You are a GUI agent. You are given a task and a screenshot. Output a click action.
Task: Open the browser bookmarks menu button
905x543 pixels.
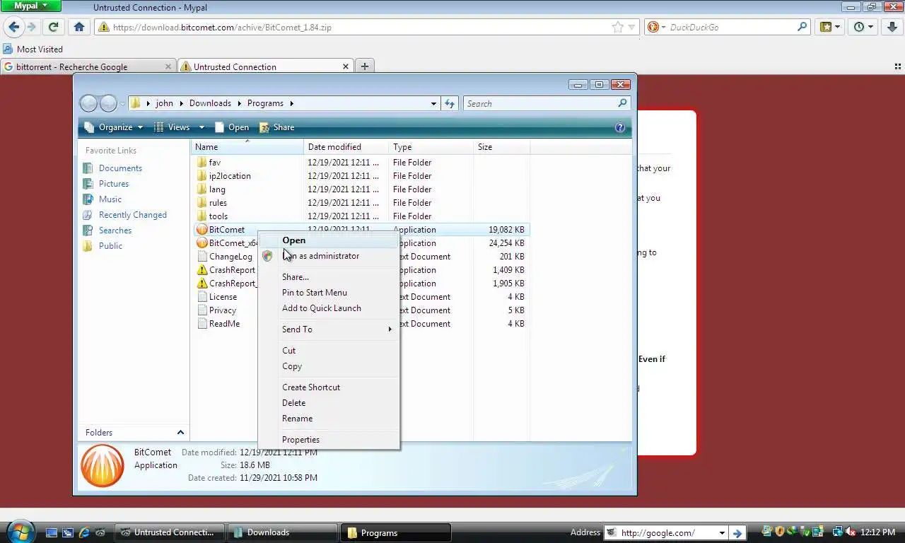pyautogui.click(x=830, y=27)
